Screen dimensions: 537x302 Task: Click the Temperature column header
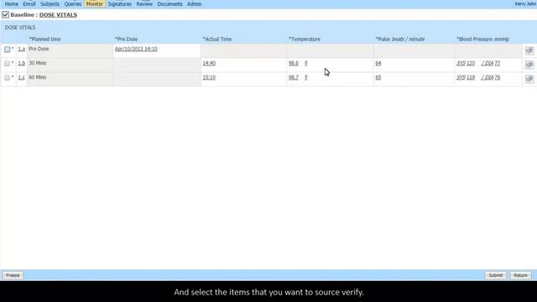click(305, 39)
